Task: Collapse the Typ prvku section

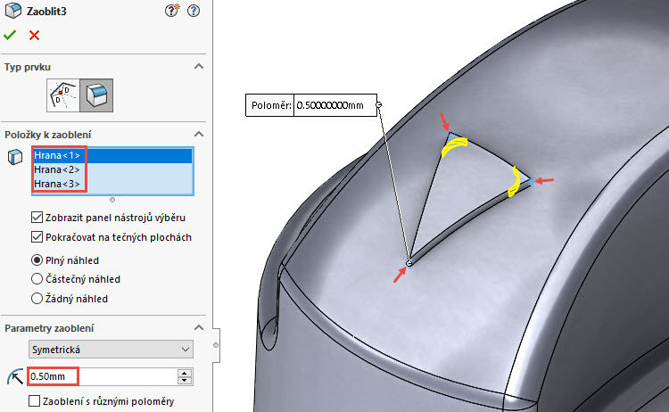Action: coord(199,67)
